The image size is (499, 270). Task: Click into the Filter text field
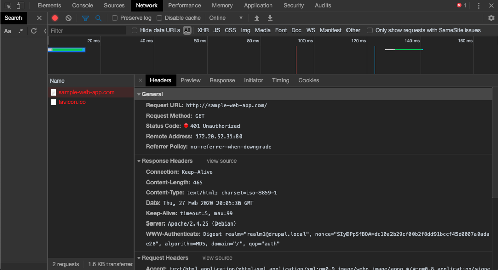pos(88,31)
